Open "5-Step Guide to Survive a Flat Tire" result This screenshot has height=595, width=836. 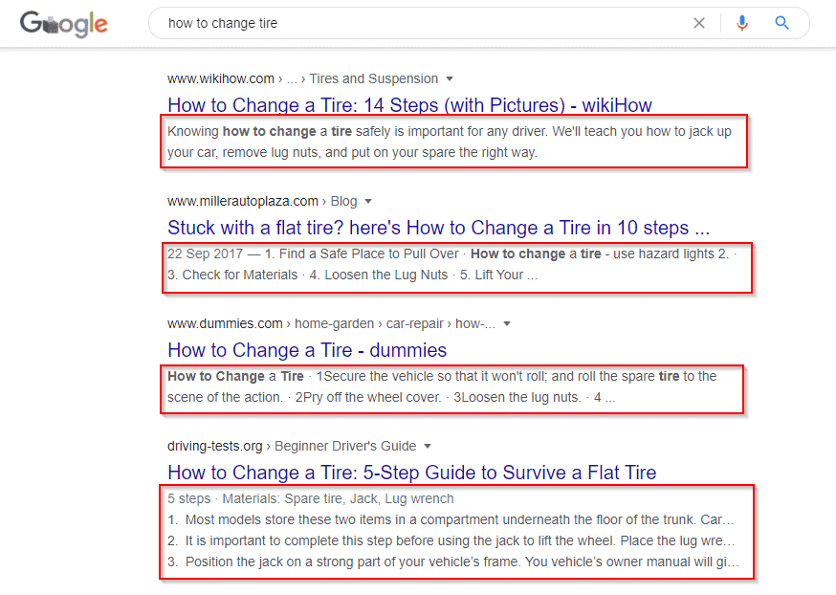[x=411, y=473]
